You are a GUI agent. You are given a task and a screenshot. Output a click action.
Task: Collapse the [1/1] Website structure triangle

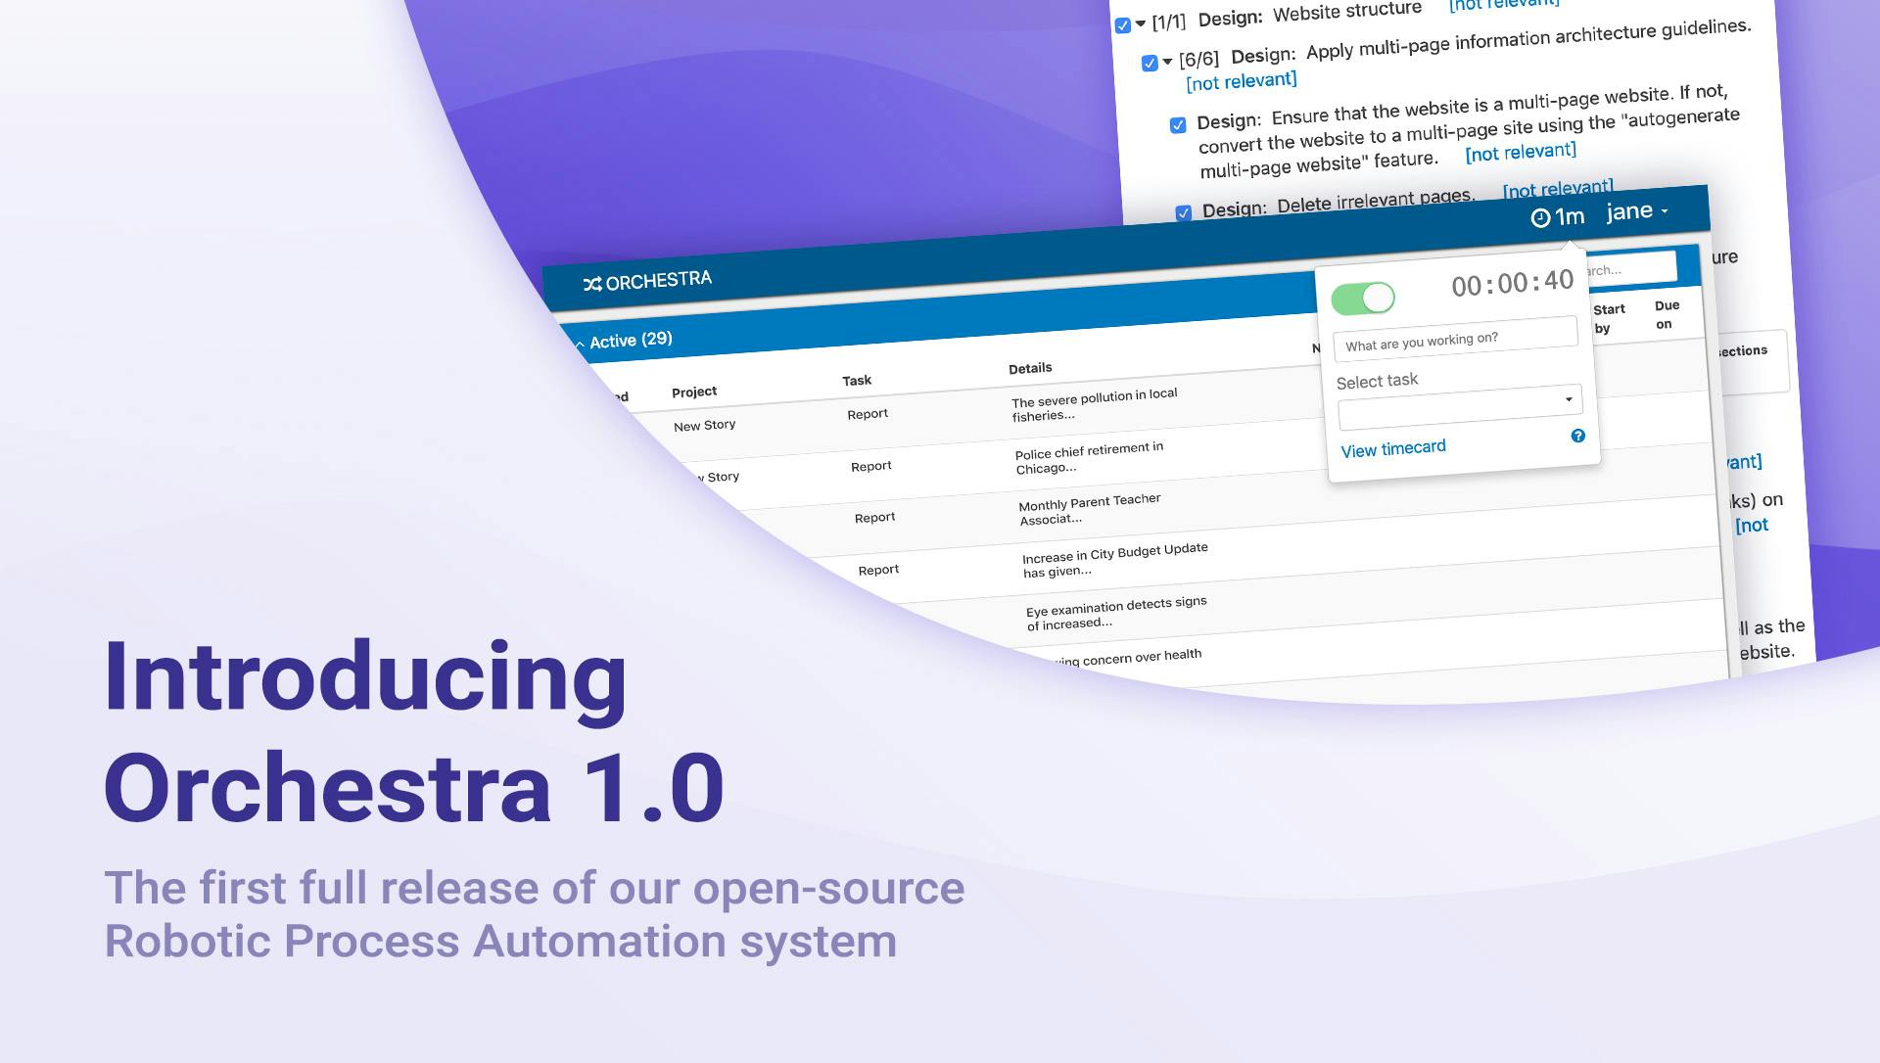point(1141,23)
